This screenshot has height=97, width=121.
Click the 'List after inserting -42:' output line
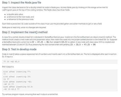(x=18, y=82)
